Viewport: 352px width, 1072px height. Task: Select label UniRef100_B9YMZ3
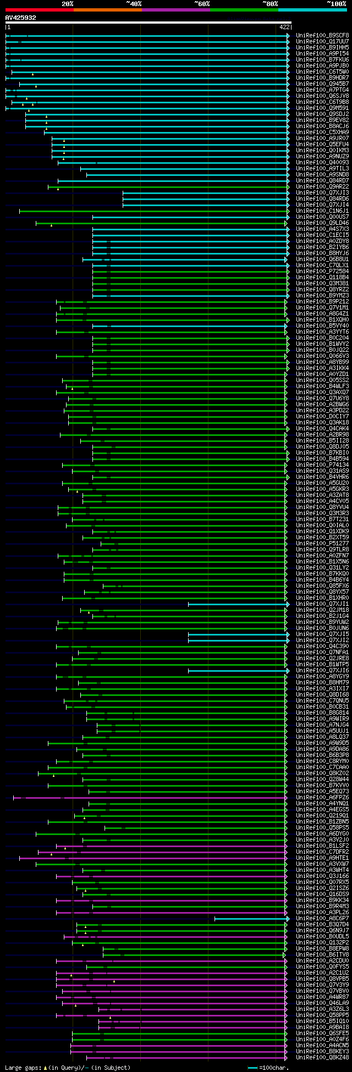[x=322, y=296]
